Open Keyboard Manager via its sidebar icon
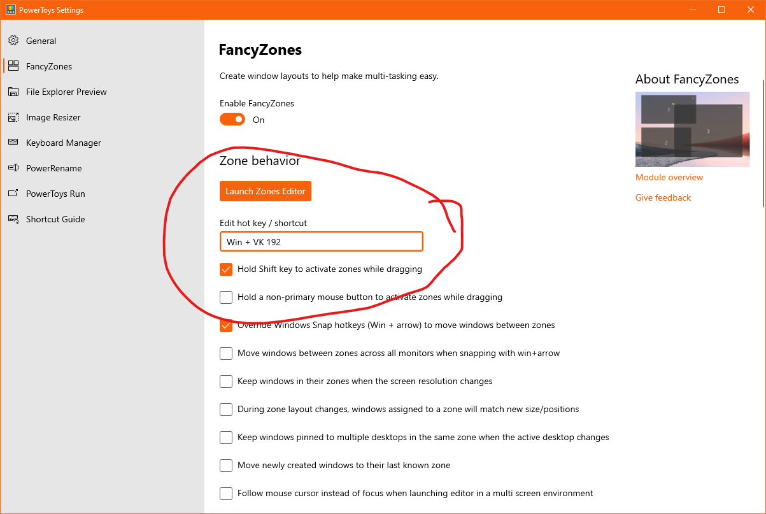This screenshot has width=766, height=514. point(12,142)
